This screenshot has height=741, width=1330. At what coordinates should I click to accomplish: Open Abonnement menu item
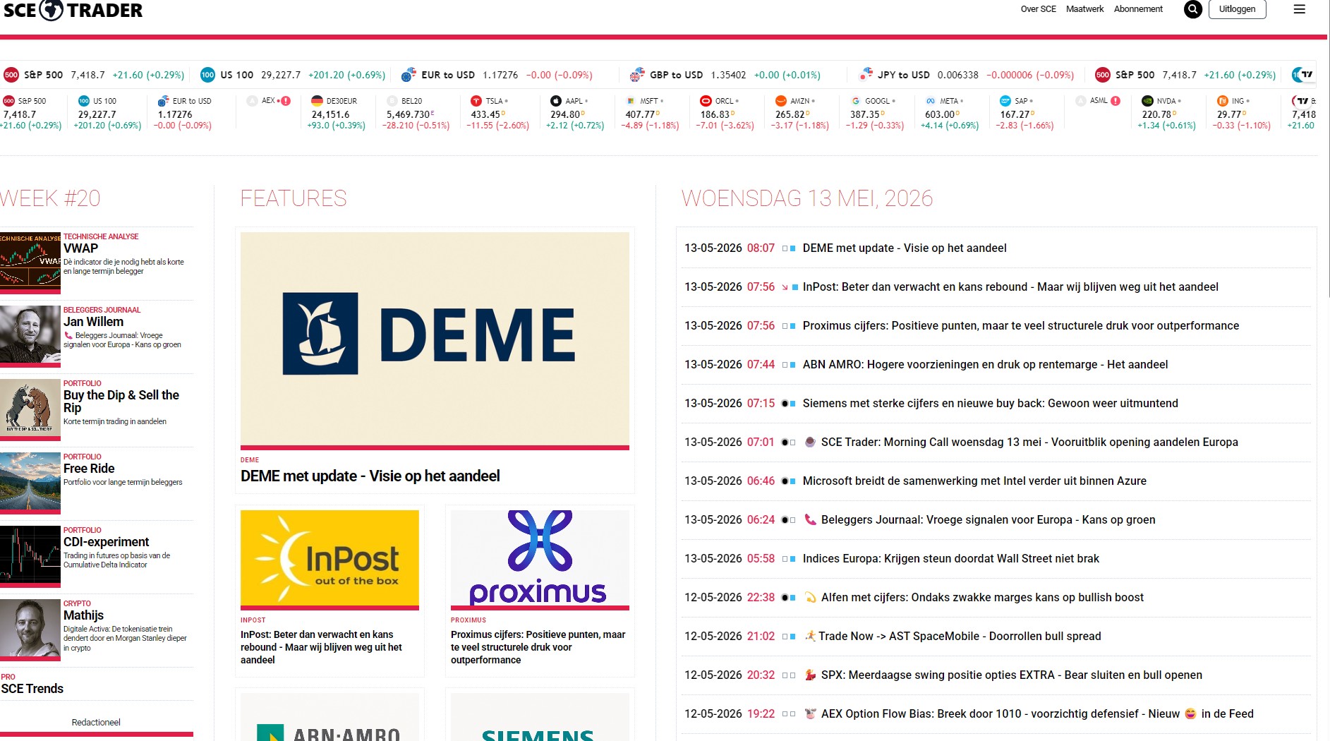click(1138, 9)
